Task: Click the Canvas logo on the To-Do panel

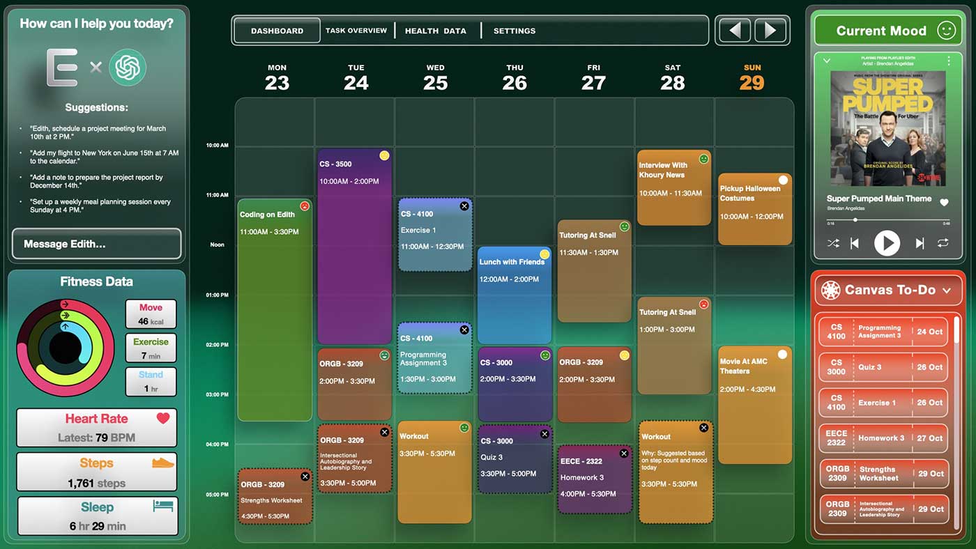Action: point(830,291)
